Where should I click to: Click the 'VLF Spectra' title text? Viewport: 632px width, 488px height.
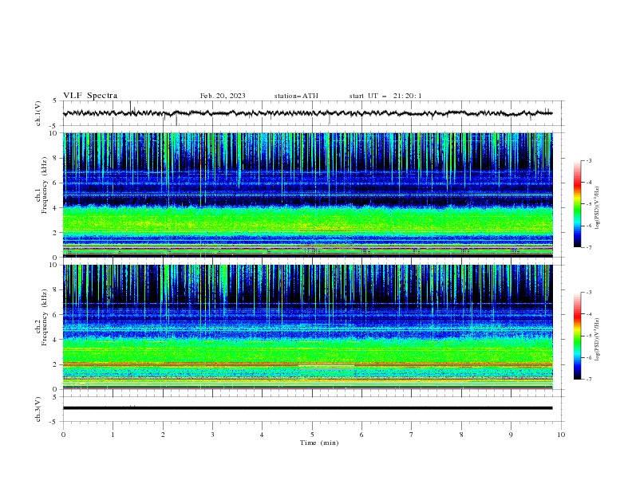pos(90,96)
